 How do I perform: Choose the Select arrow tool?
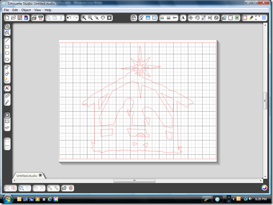coord(7,26)
